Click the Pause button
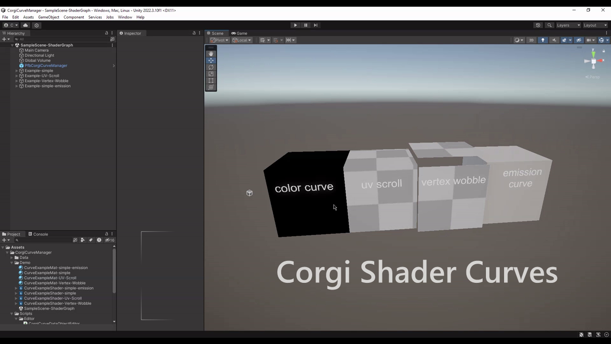611x344 pixels. [x=305, y=25]
